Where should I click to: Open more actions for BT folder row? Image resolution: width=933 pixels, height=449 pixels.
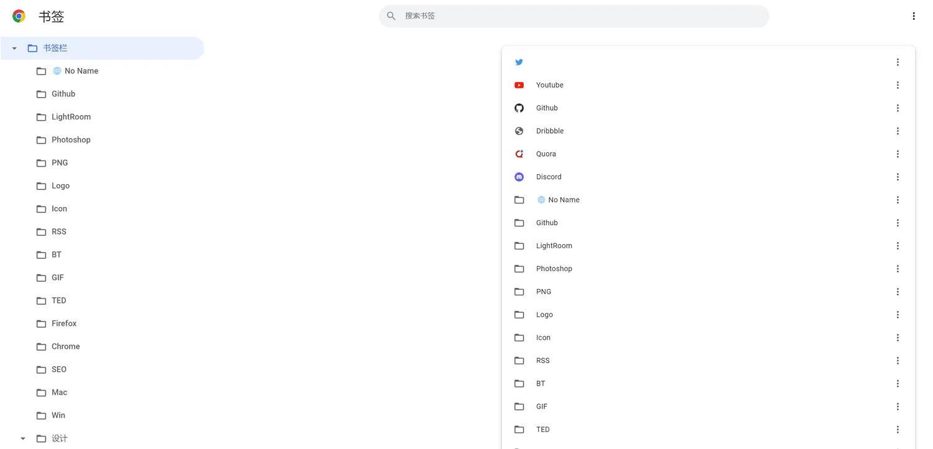coord(898,384)
